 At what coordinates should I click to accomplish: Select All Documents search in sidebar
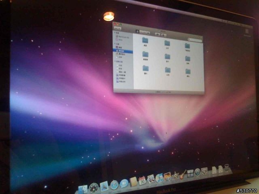tap(121, 82)
